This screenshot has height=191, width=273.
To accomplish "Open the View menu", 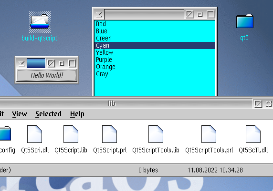I will point(20,114).
